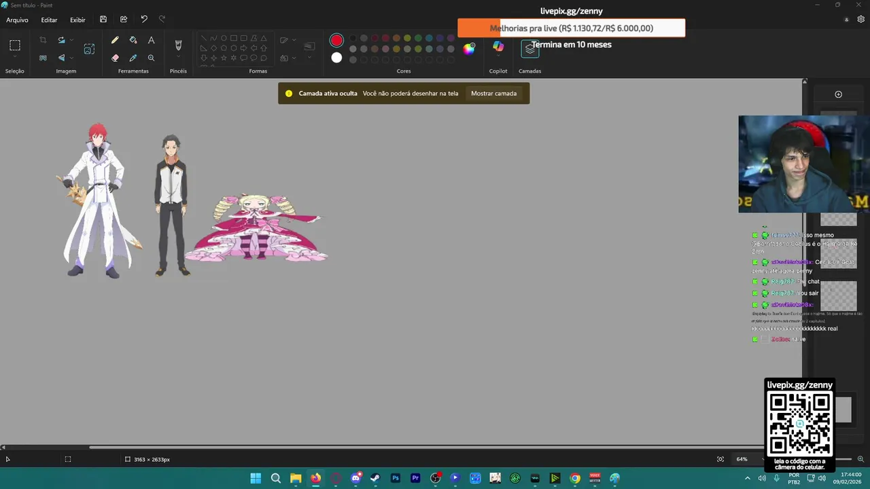The height and width of the screenshot is (489, 870).
Task: Open the Editar menu
Action: click(49, 20)
